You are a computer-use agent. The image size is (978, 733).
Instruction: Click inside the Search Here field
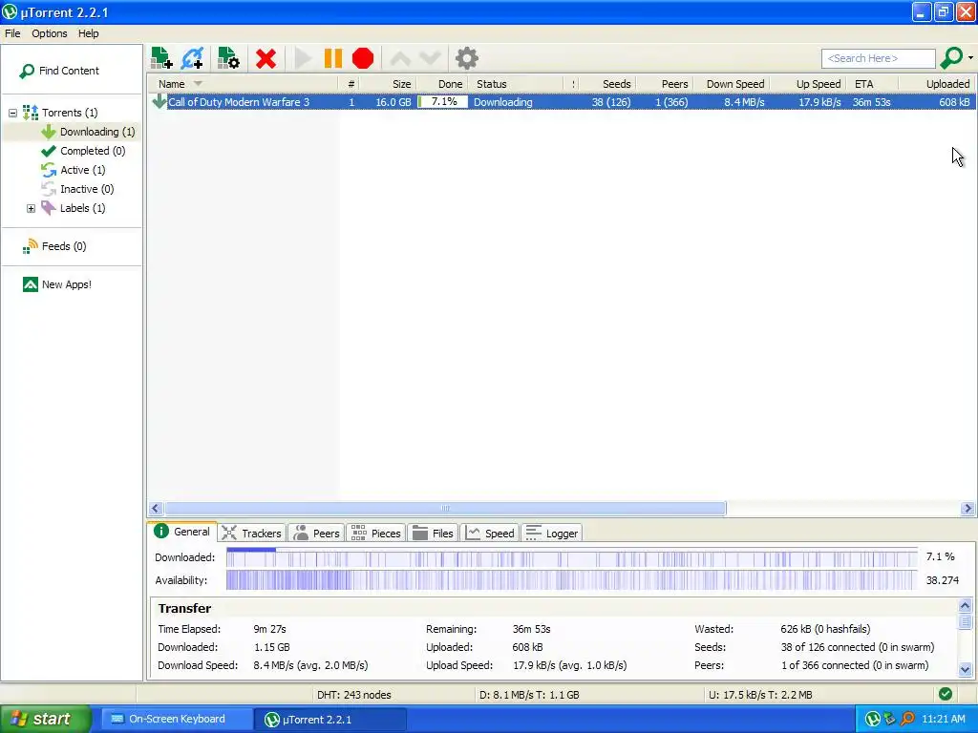coord(879,58)
